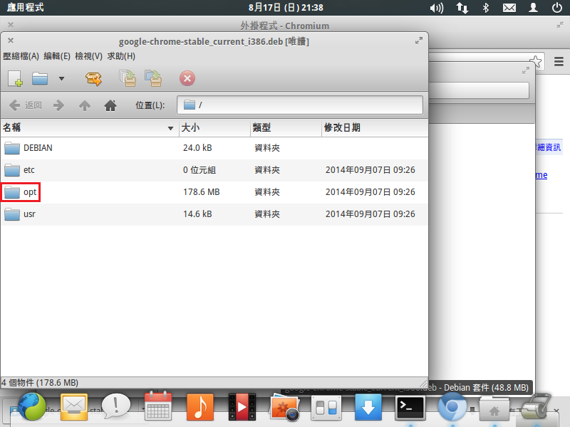The image size is (570, 427).
Task: Open photo manager in the dock
Action: coord(284,406)
